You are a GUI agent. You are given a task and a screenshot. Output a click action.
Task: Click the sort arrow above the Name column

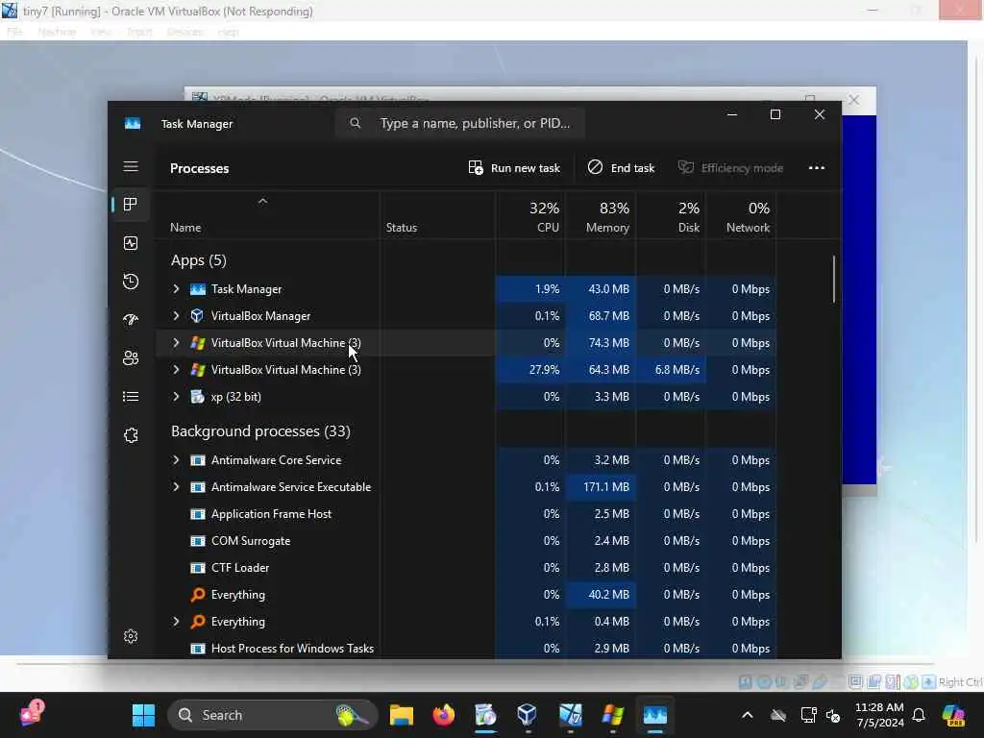coord(263,202)
